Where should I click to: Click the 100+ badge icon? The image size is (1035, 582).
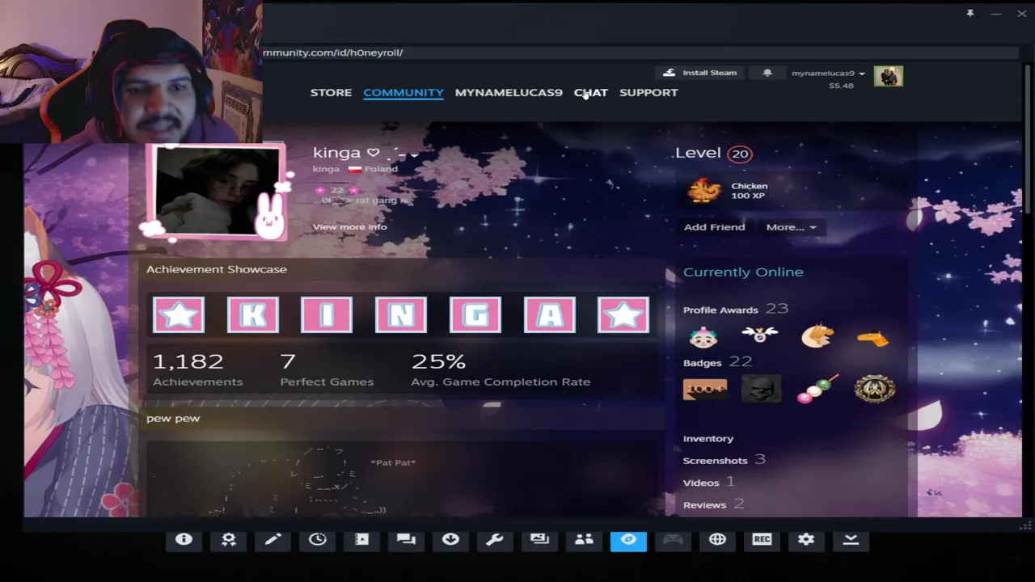(x=705, y=389)
